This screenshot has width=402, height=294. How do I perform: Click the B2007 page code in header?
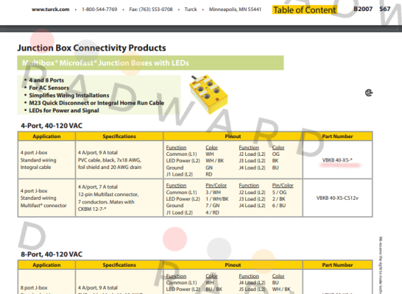point(363,9)
